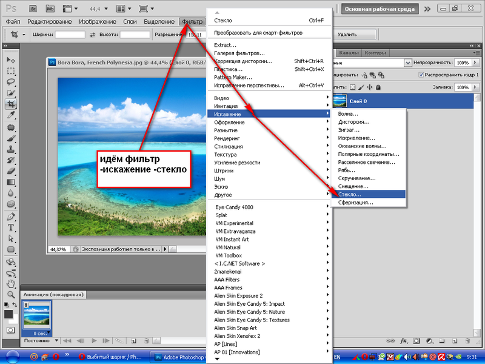The width and height of the screenshot is (485, 364).
Task: Open Adobe Photoshop taskbar button
Action: pos(178,357)
